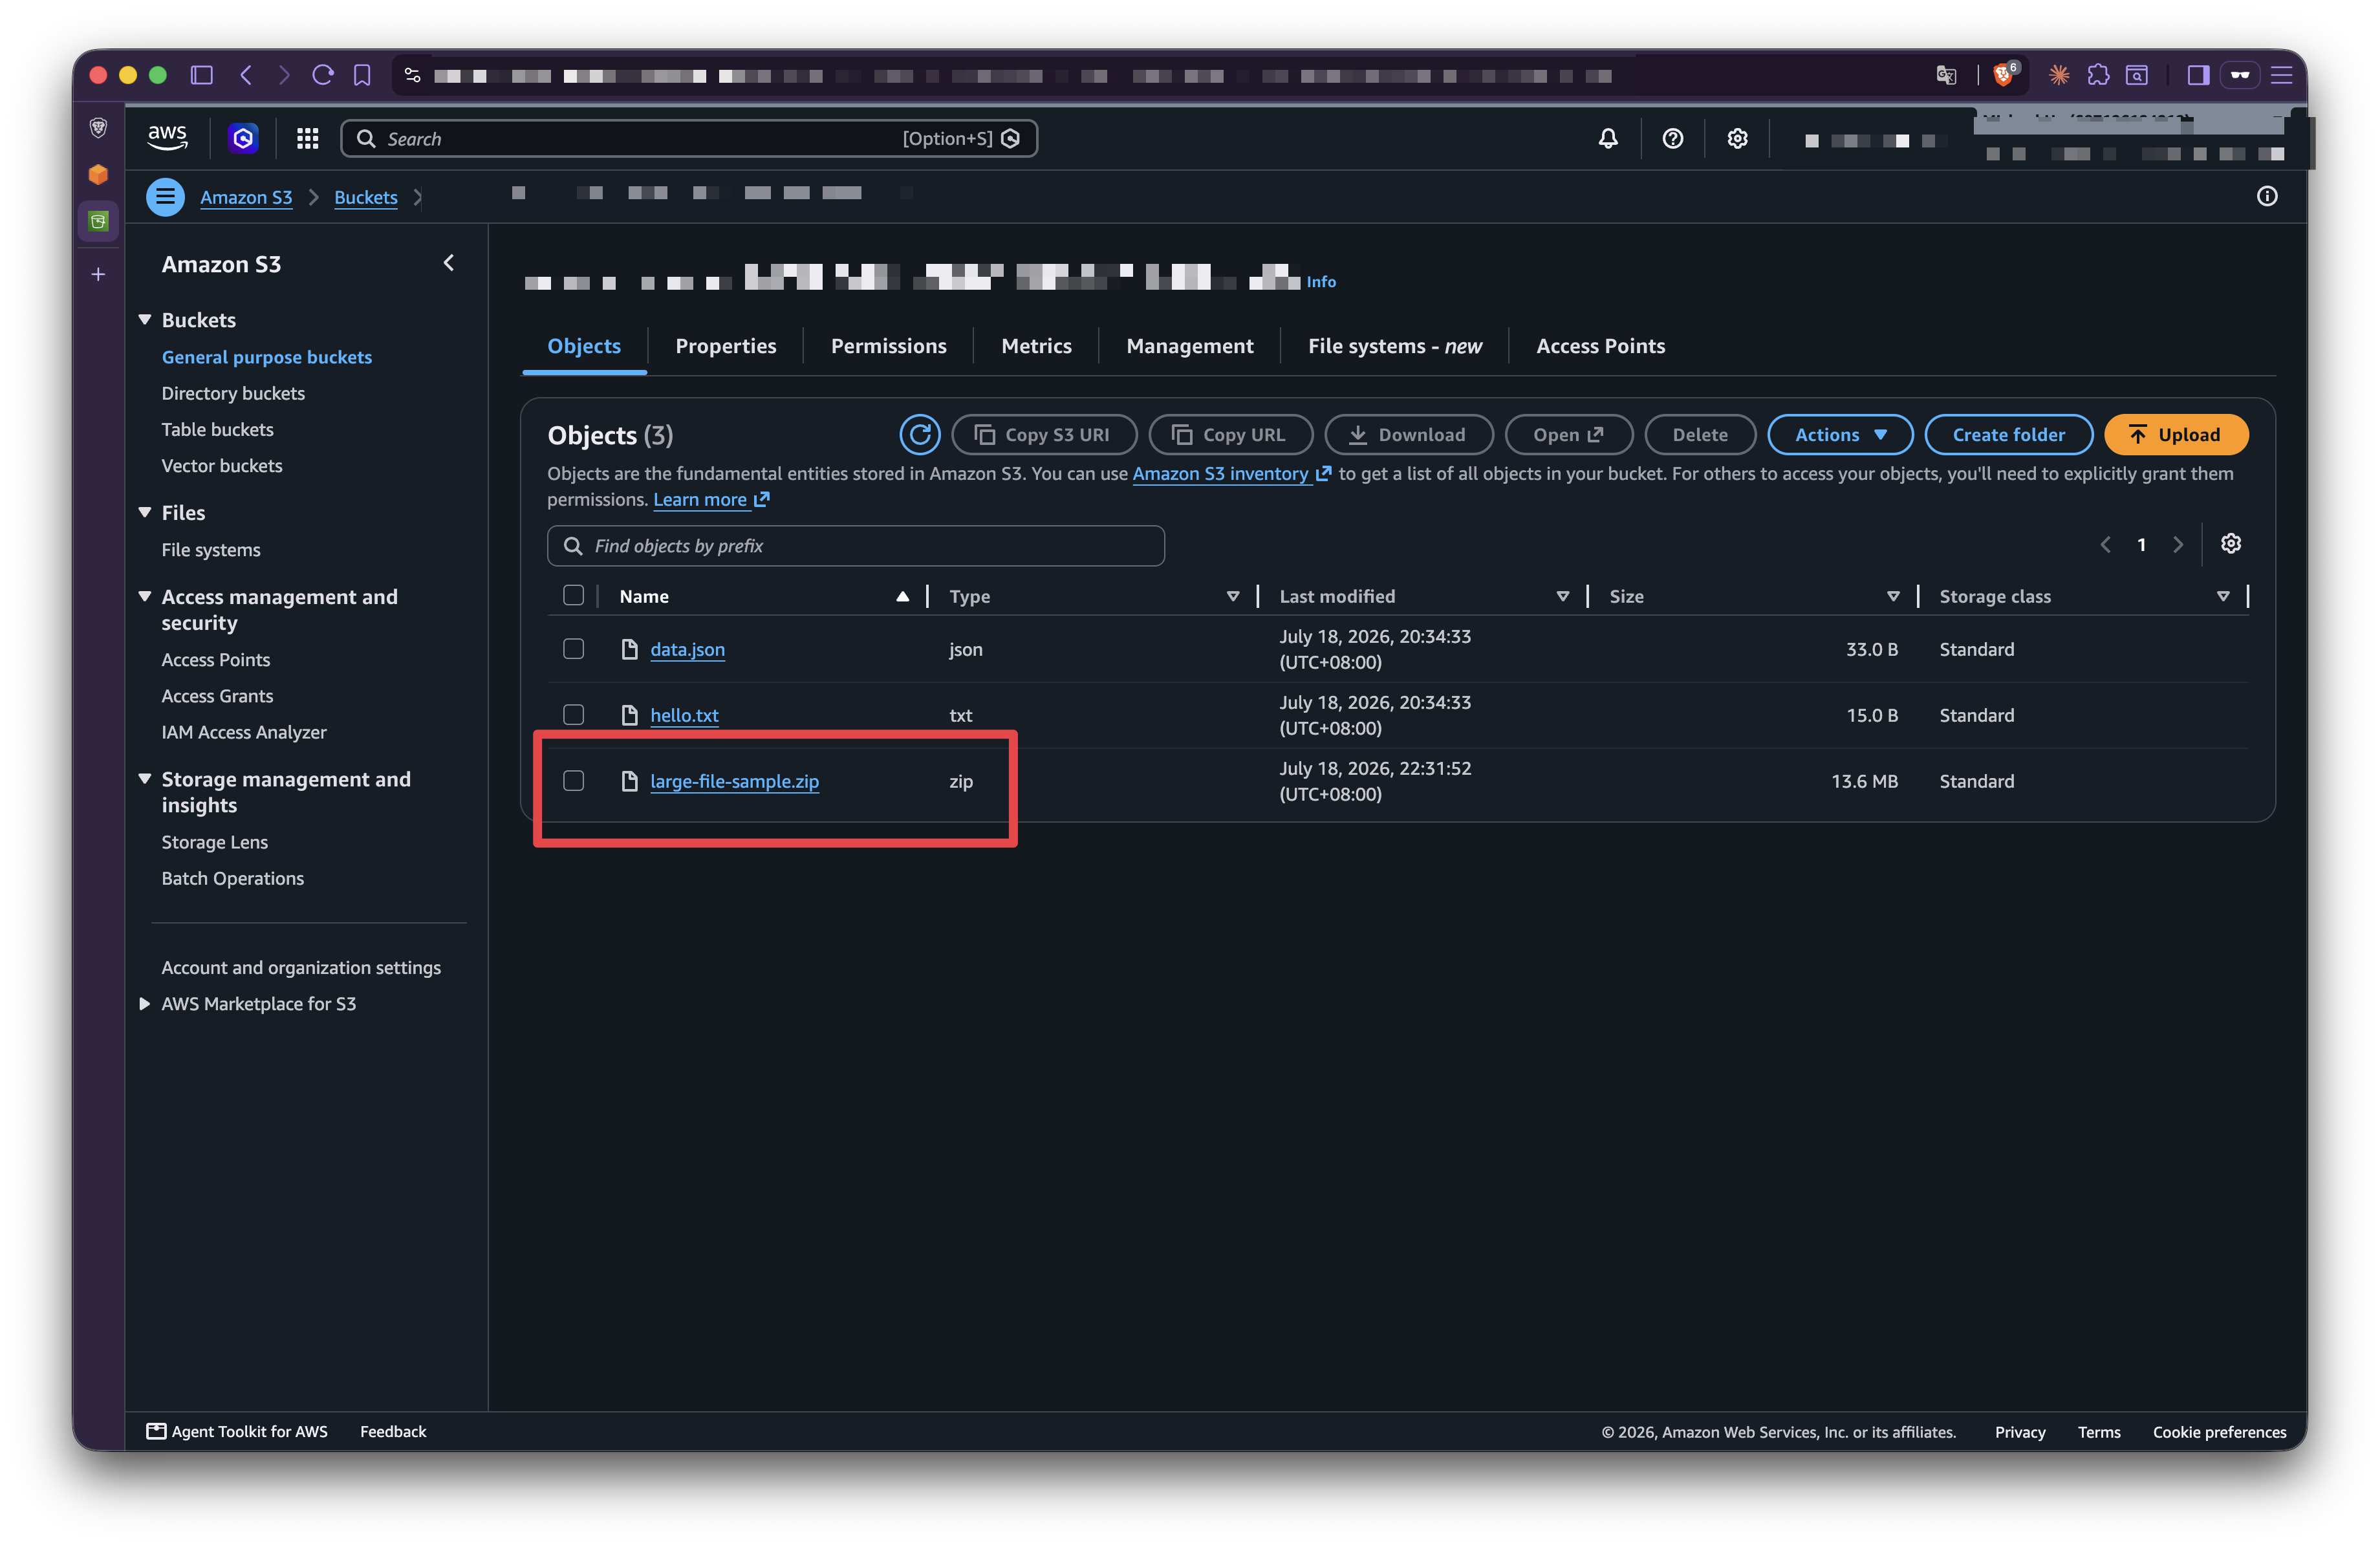Open objects table preferences gear
Screen dimensions: 2380x1547
2230,544
